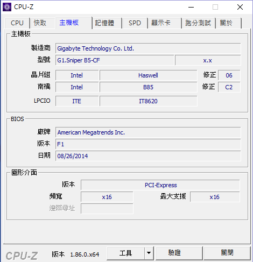
Task: Click the 工具 button
Action: [125, 253]
